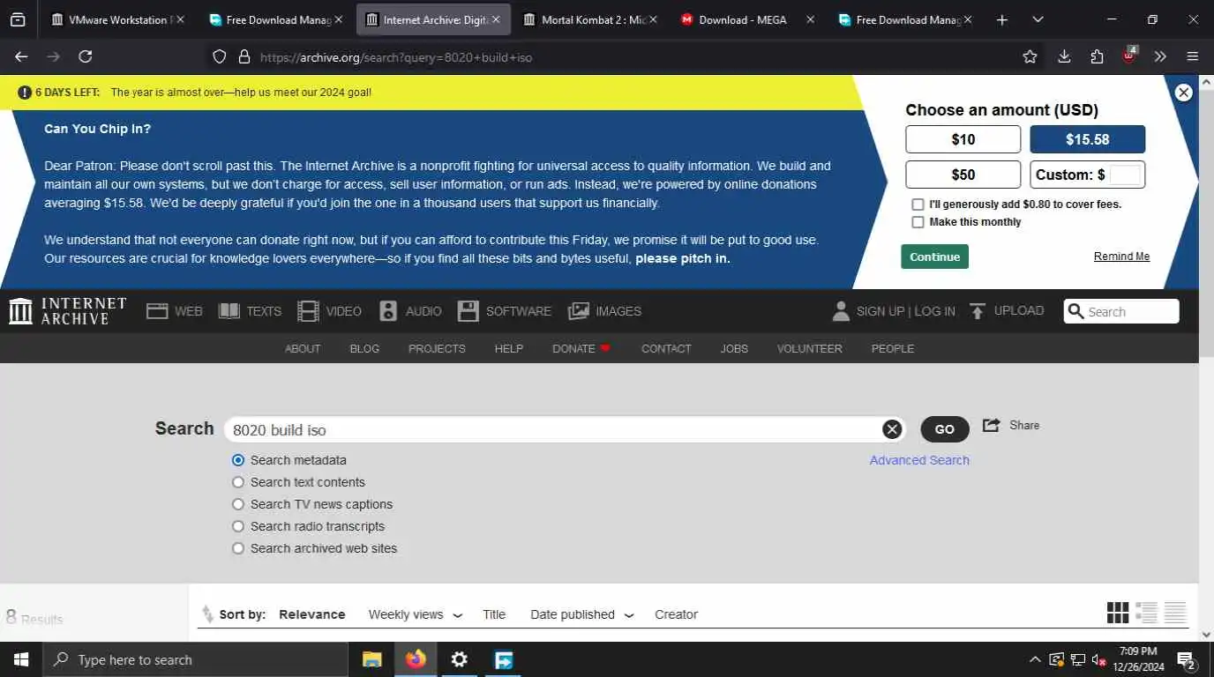Open Windows Settings from the taskbar
This screenshot has height=677, width=1214.
(460, 659)
